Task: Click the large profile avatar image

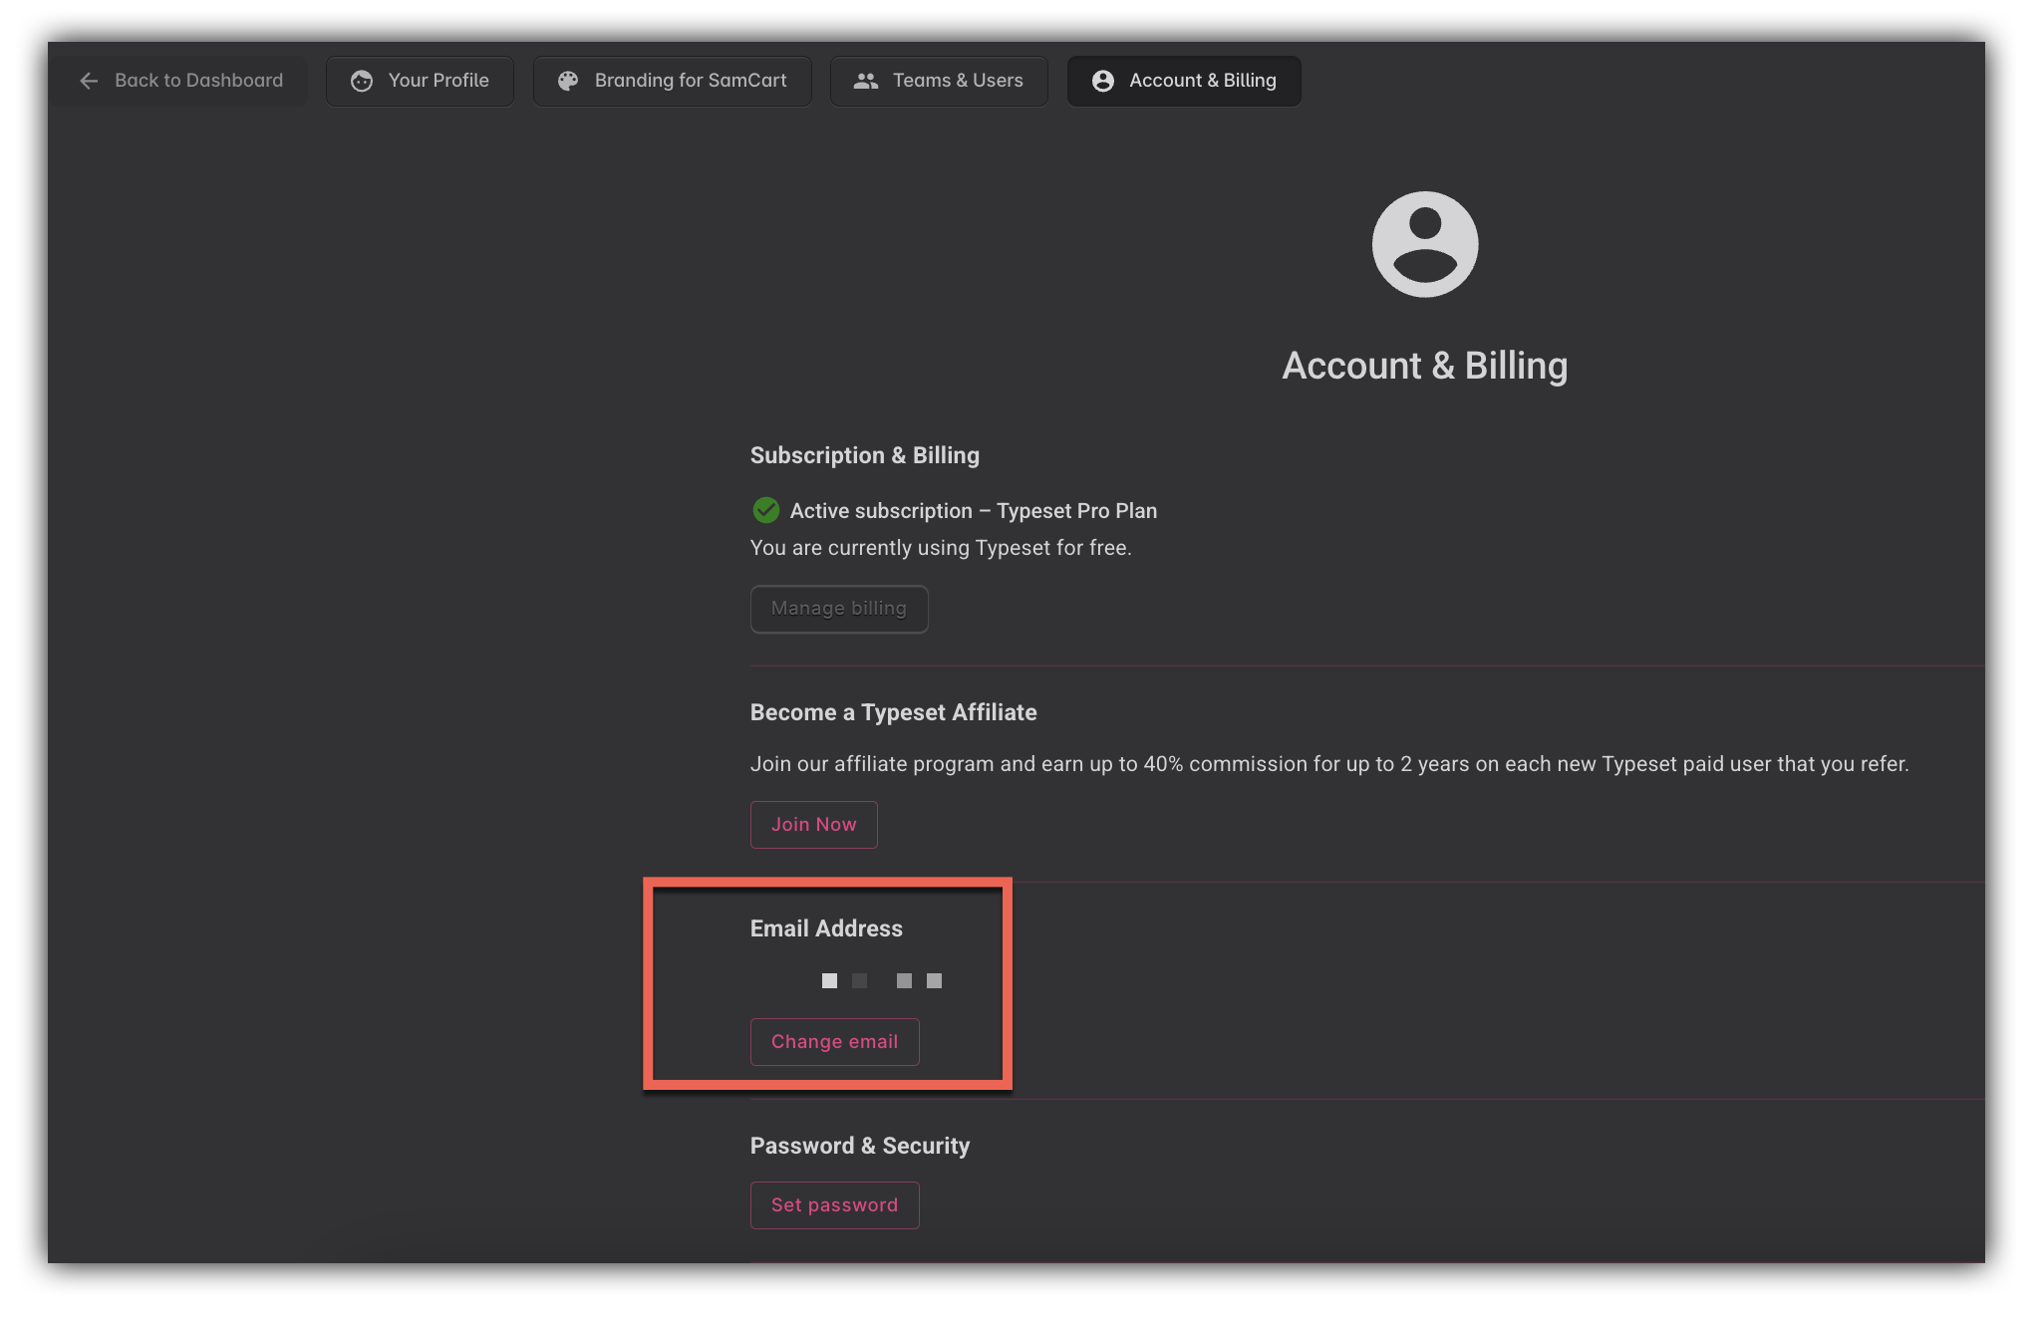Action: click(x=1424, y=244)
